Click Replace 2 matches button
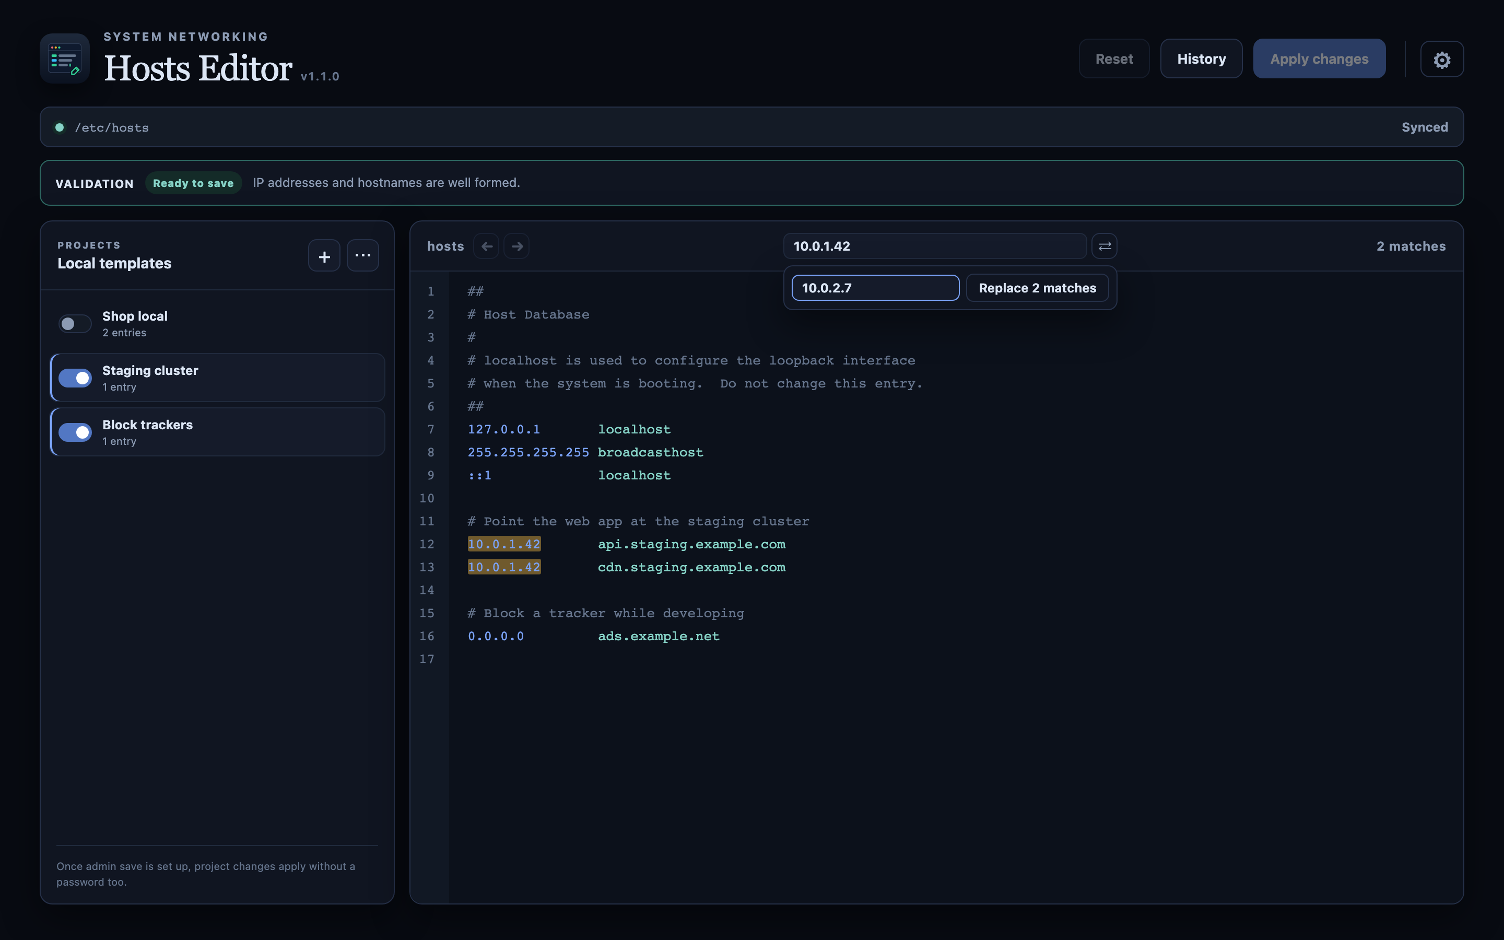 [1037, 288]
